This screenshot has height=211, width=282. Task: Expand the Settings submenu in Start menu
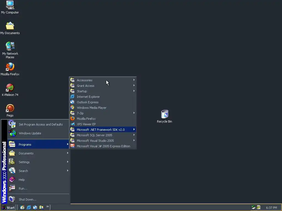[38, 162]
